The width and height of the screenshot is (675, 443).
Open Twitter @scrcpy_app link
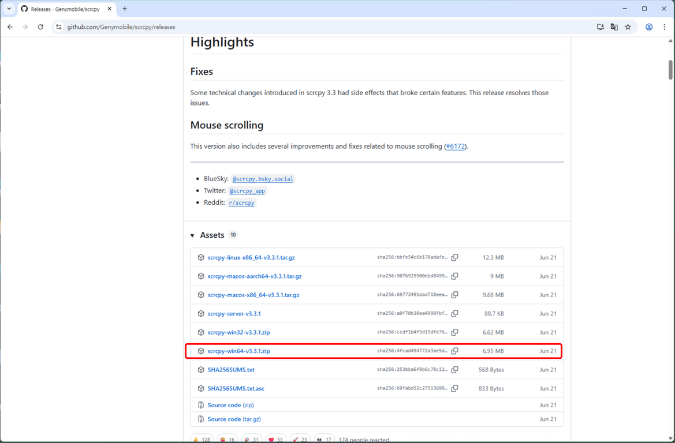(x=247, y=190)
